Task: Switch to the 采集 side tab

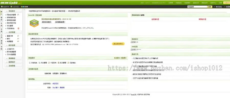Action: pos(2,30)
